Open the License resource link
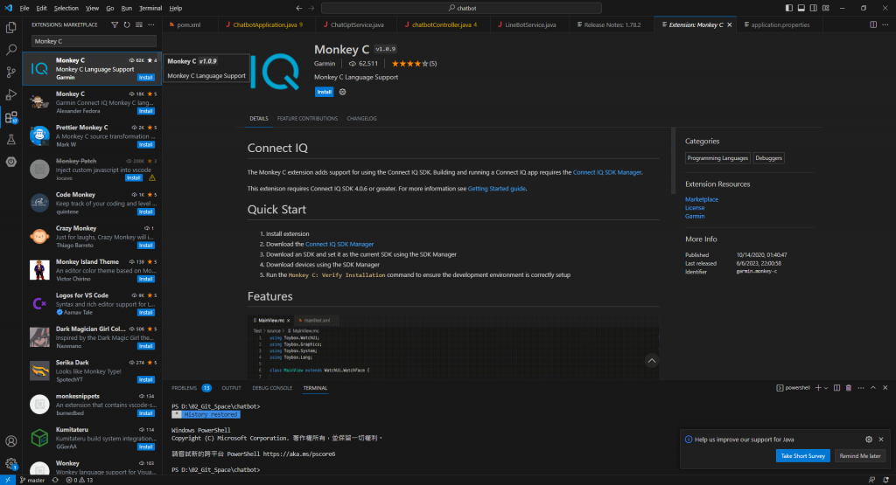Image resolution: width=896 pixels, height=485 pixels. (695, 208)
